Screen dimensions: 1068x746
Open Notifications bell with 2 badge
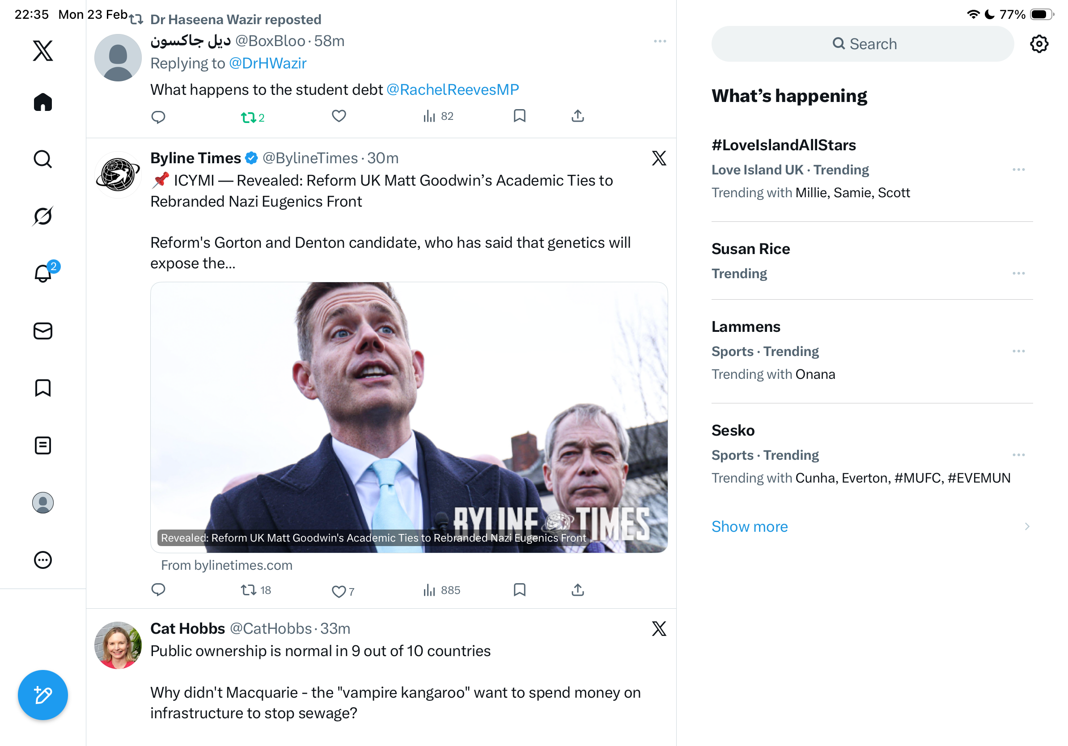[43, 273]
